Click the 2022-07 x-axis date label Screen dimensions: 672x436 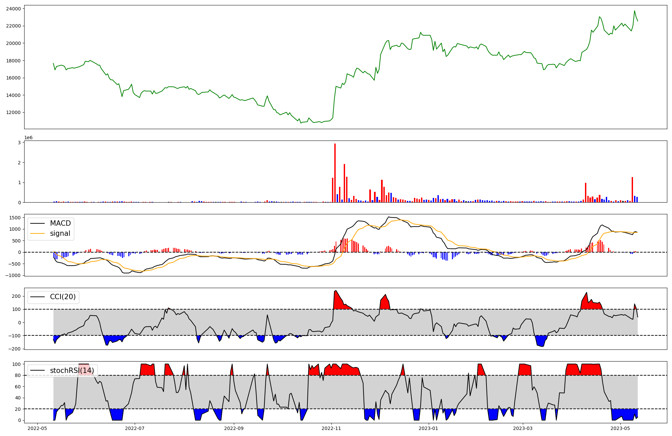(x=135, y=428)
